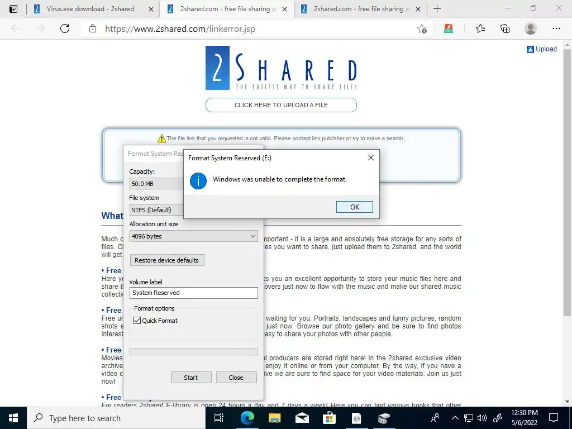Screen dimensions: 572x429
Task: Click the Windows Start button
Action: pos(13,418)
